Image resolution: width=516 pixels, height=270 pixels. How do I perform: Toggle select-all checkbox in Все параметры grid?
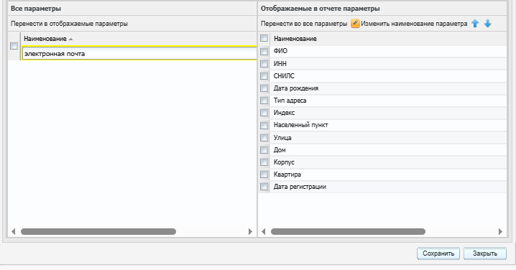coord(14,46)
